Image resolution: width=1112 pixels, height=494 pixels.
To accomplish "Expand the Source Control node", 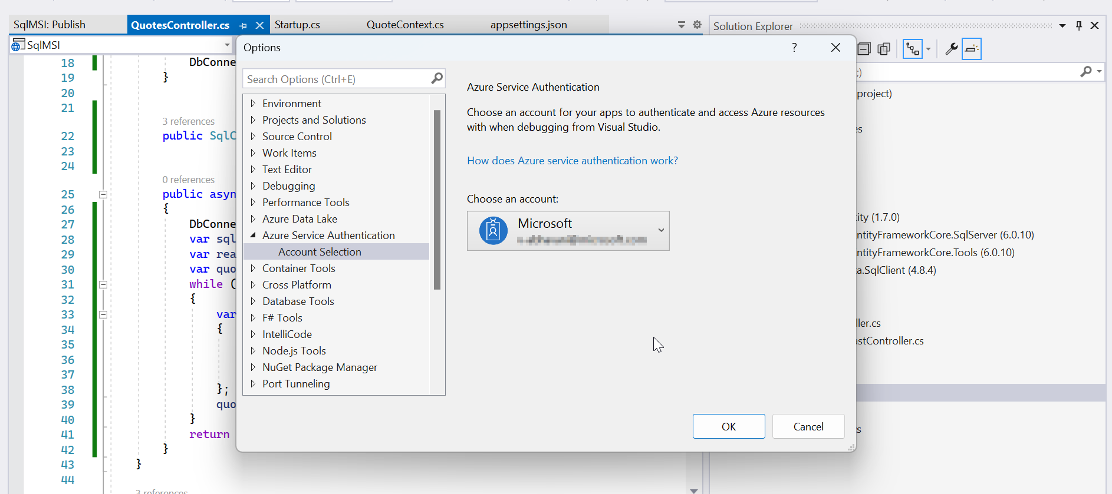I will [x=253, y=136].
